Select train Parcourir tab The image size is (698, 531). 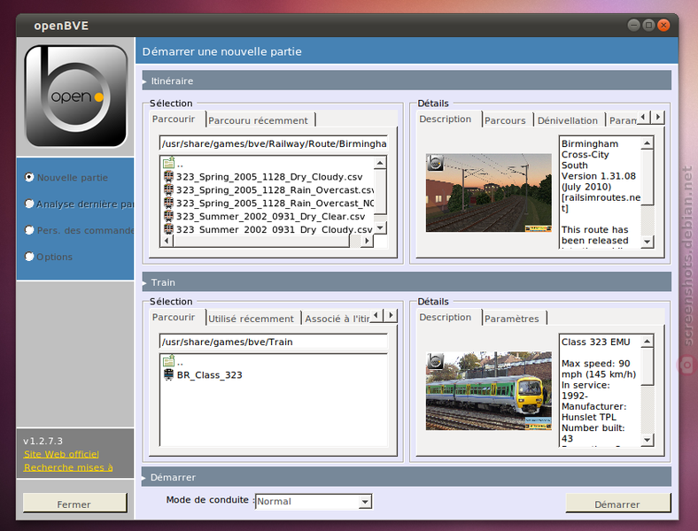(177, 318)
